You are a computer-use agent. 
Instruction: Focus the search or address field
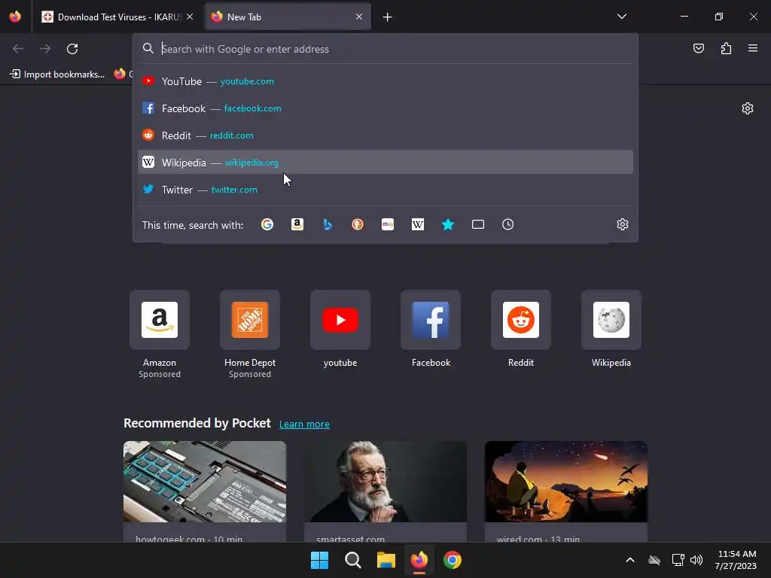point(385,49)
